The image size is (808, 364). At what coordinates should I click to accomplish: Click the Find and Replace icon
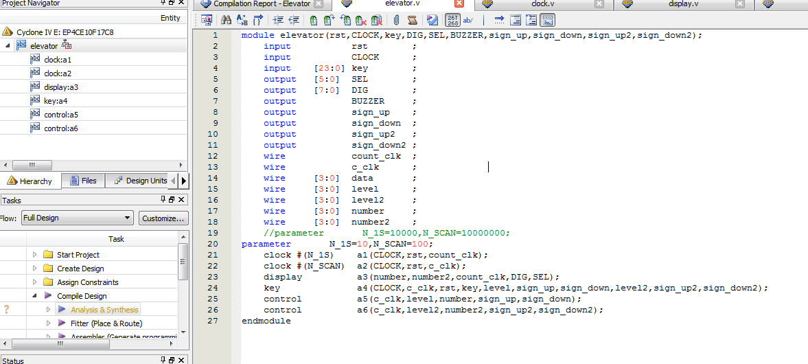pyautogui.click(x=242, y=21)
